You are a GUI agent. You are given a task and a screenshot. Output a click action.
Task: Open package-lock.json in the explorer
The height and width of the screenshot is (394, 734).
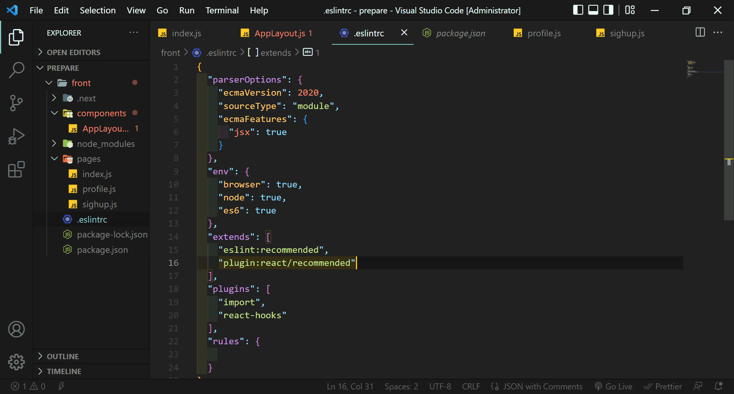112,234
